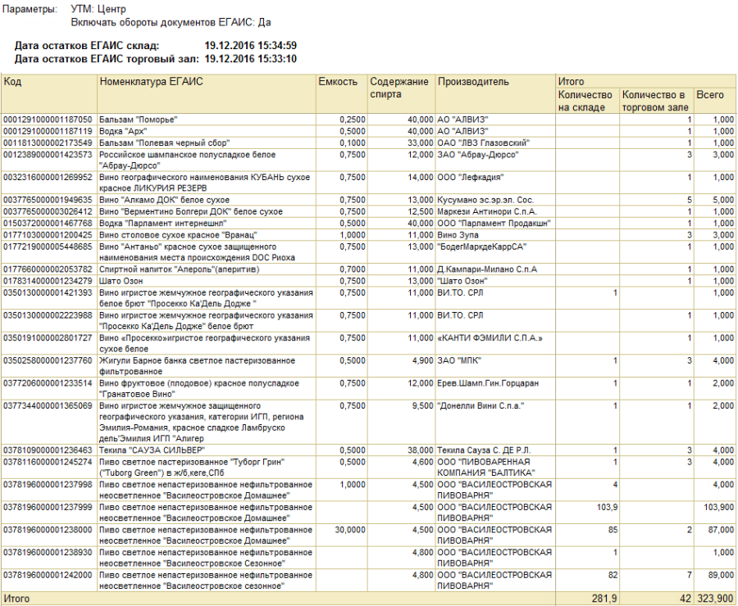738x606 pixels.
Task: Select code 0350130000001421393
Action: click(48, 293)
